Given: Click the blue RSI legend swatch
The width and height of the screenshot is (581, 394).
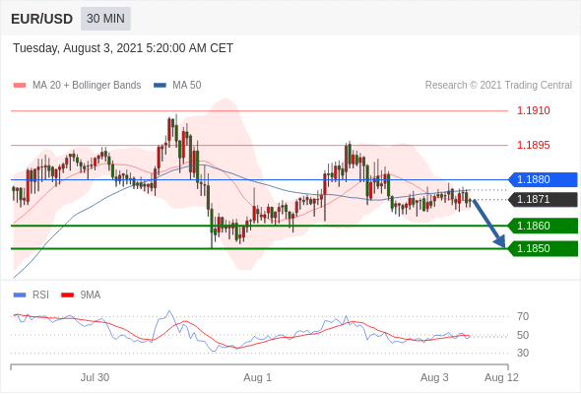Looking at the screenshot, I should (20, 295).
